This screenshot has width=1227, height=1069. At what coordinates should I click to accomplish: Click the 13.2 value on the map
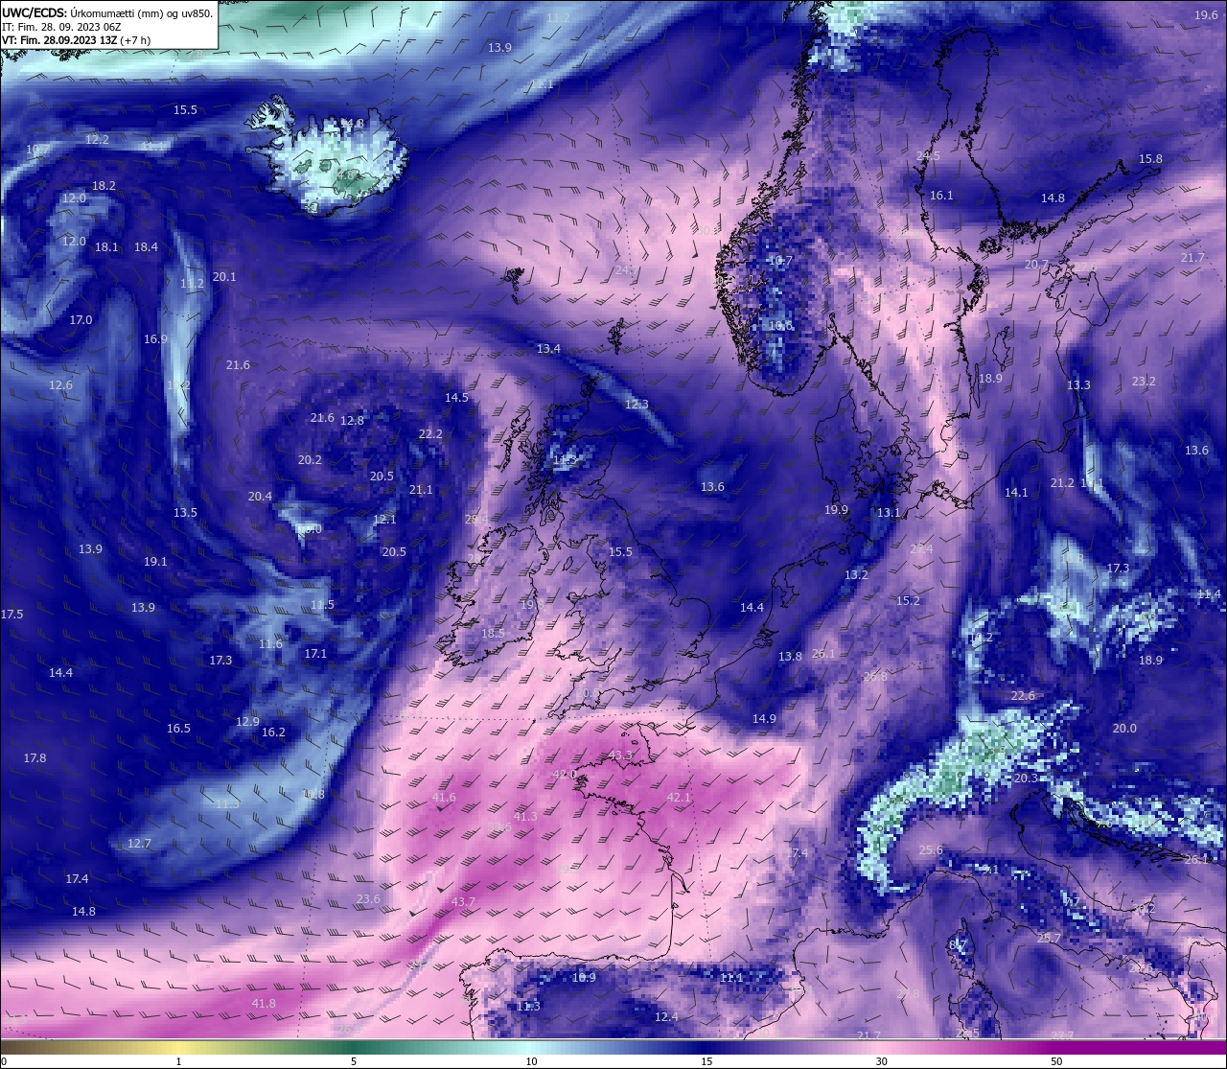(x=856, y=575)
